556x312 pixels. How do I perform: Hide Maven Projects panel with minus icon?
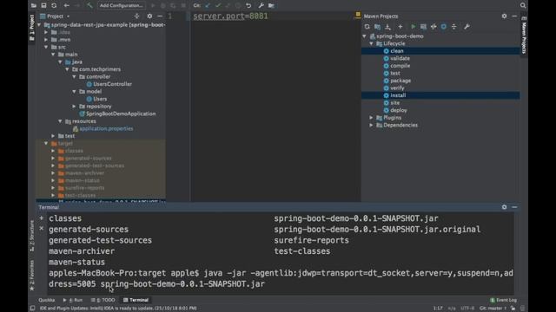pyautogui.click(x=514, y=16)
